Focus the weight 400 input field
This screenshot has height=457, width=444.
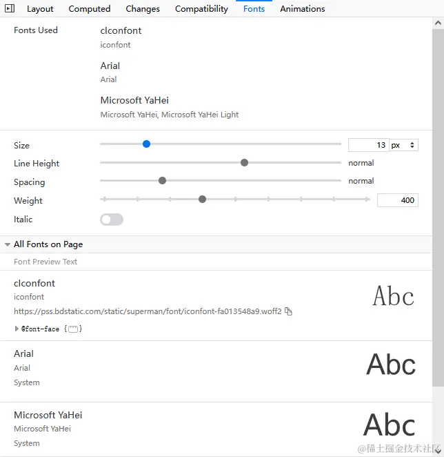397,200
